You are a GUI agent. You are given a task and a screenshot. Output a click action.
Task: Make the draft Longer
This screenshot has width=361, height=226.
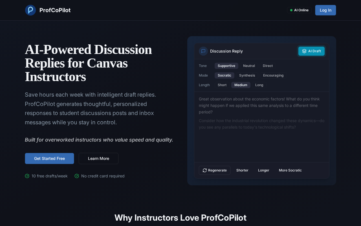(x=264, y=170)
